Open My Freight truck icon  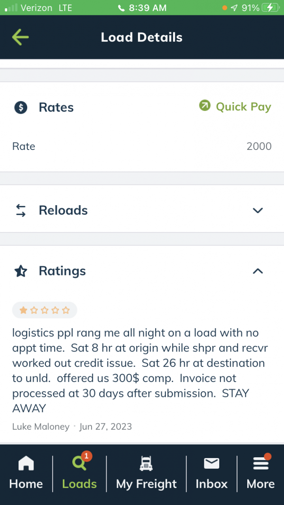tap(146, 464)
